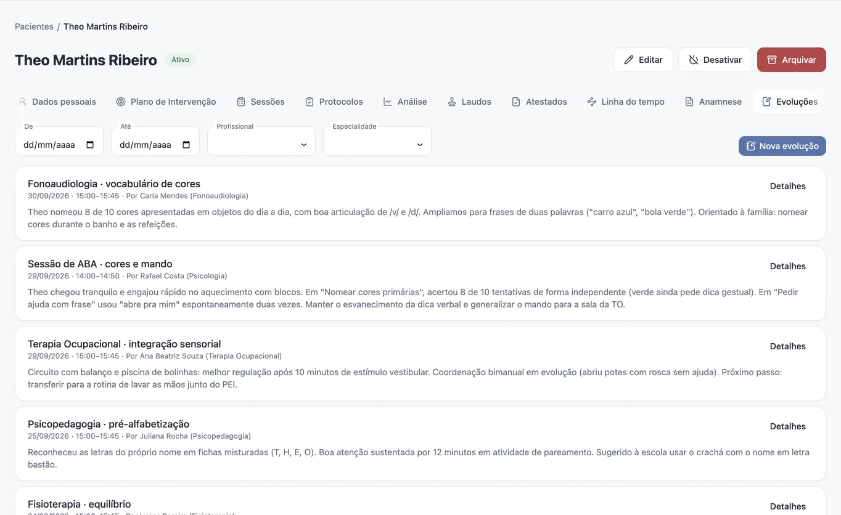Open Detalhes for Fisioterapia equilíbrio
The height and width of the screenshot is (515, 841).
point(788,506)
